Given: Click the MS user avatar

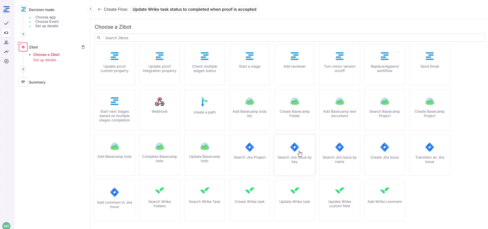Looking at the screenshot, I should click(x=6, y=226).
